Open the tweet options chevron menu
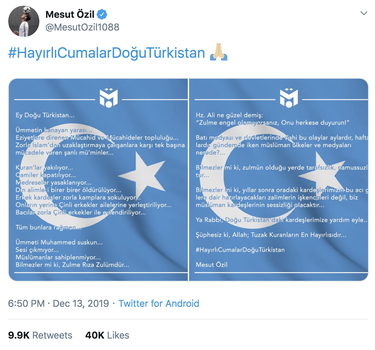 364,13
